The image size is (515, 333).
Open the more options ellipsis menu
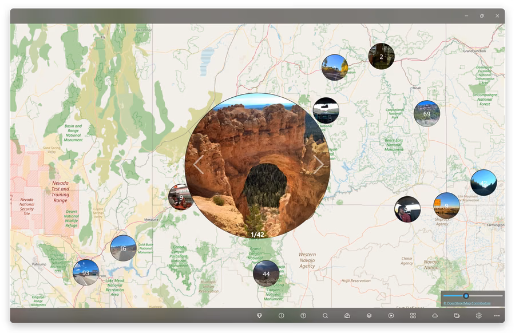click(497, 316)
